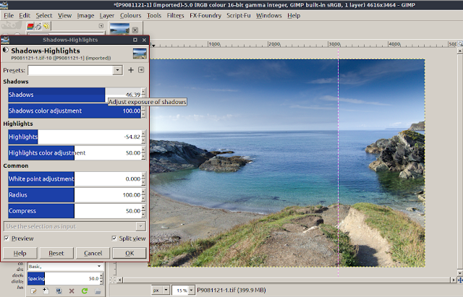The image size is (463, 297).
Task: Open the Layers dock tab icon
Action: pyautogui.click(x=30, y=27)
